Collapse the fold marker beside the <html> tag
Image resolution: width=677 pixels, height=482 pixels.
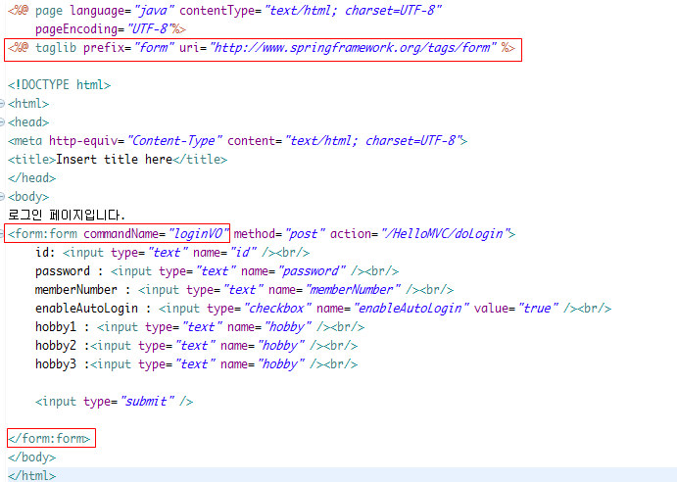click(2, 104)
